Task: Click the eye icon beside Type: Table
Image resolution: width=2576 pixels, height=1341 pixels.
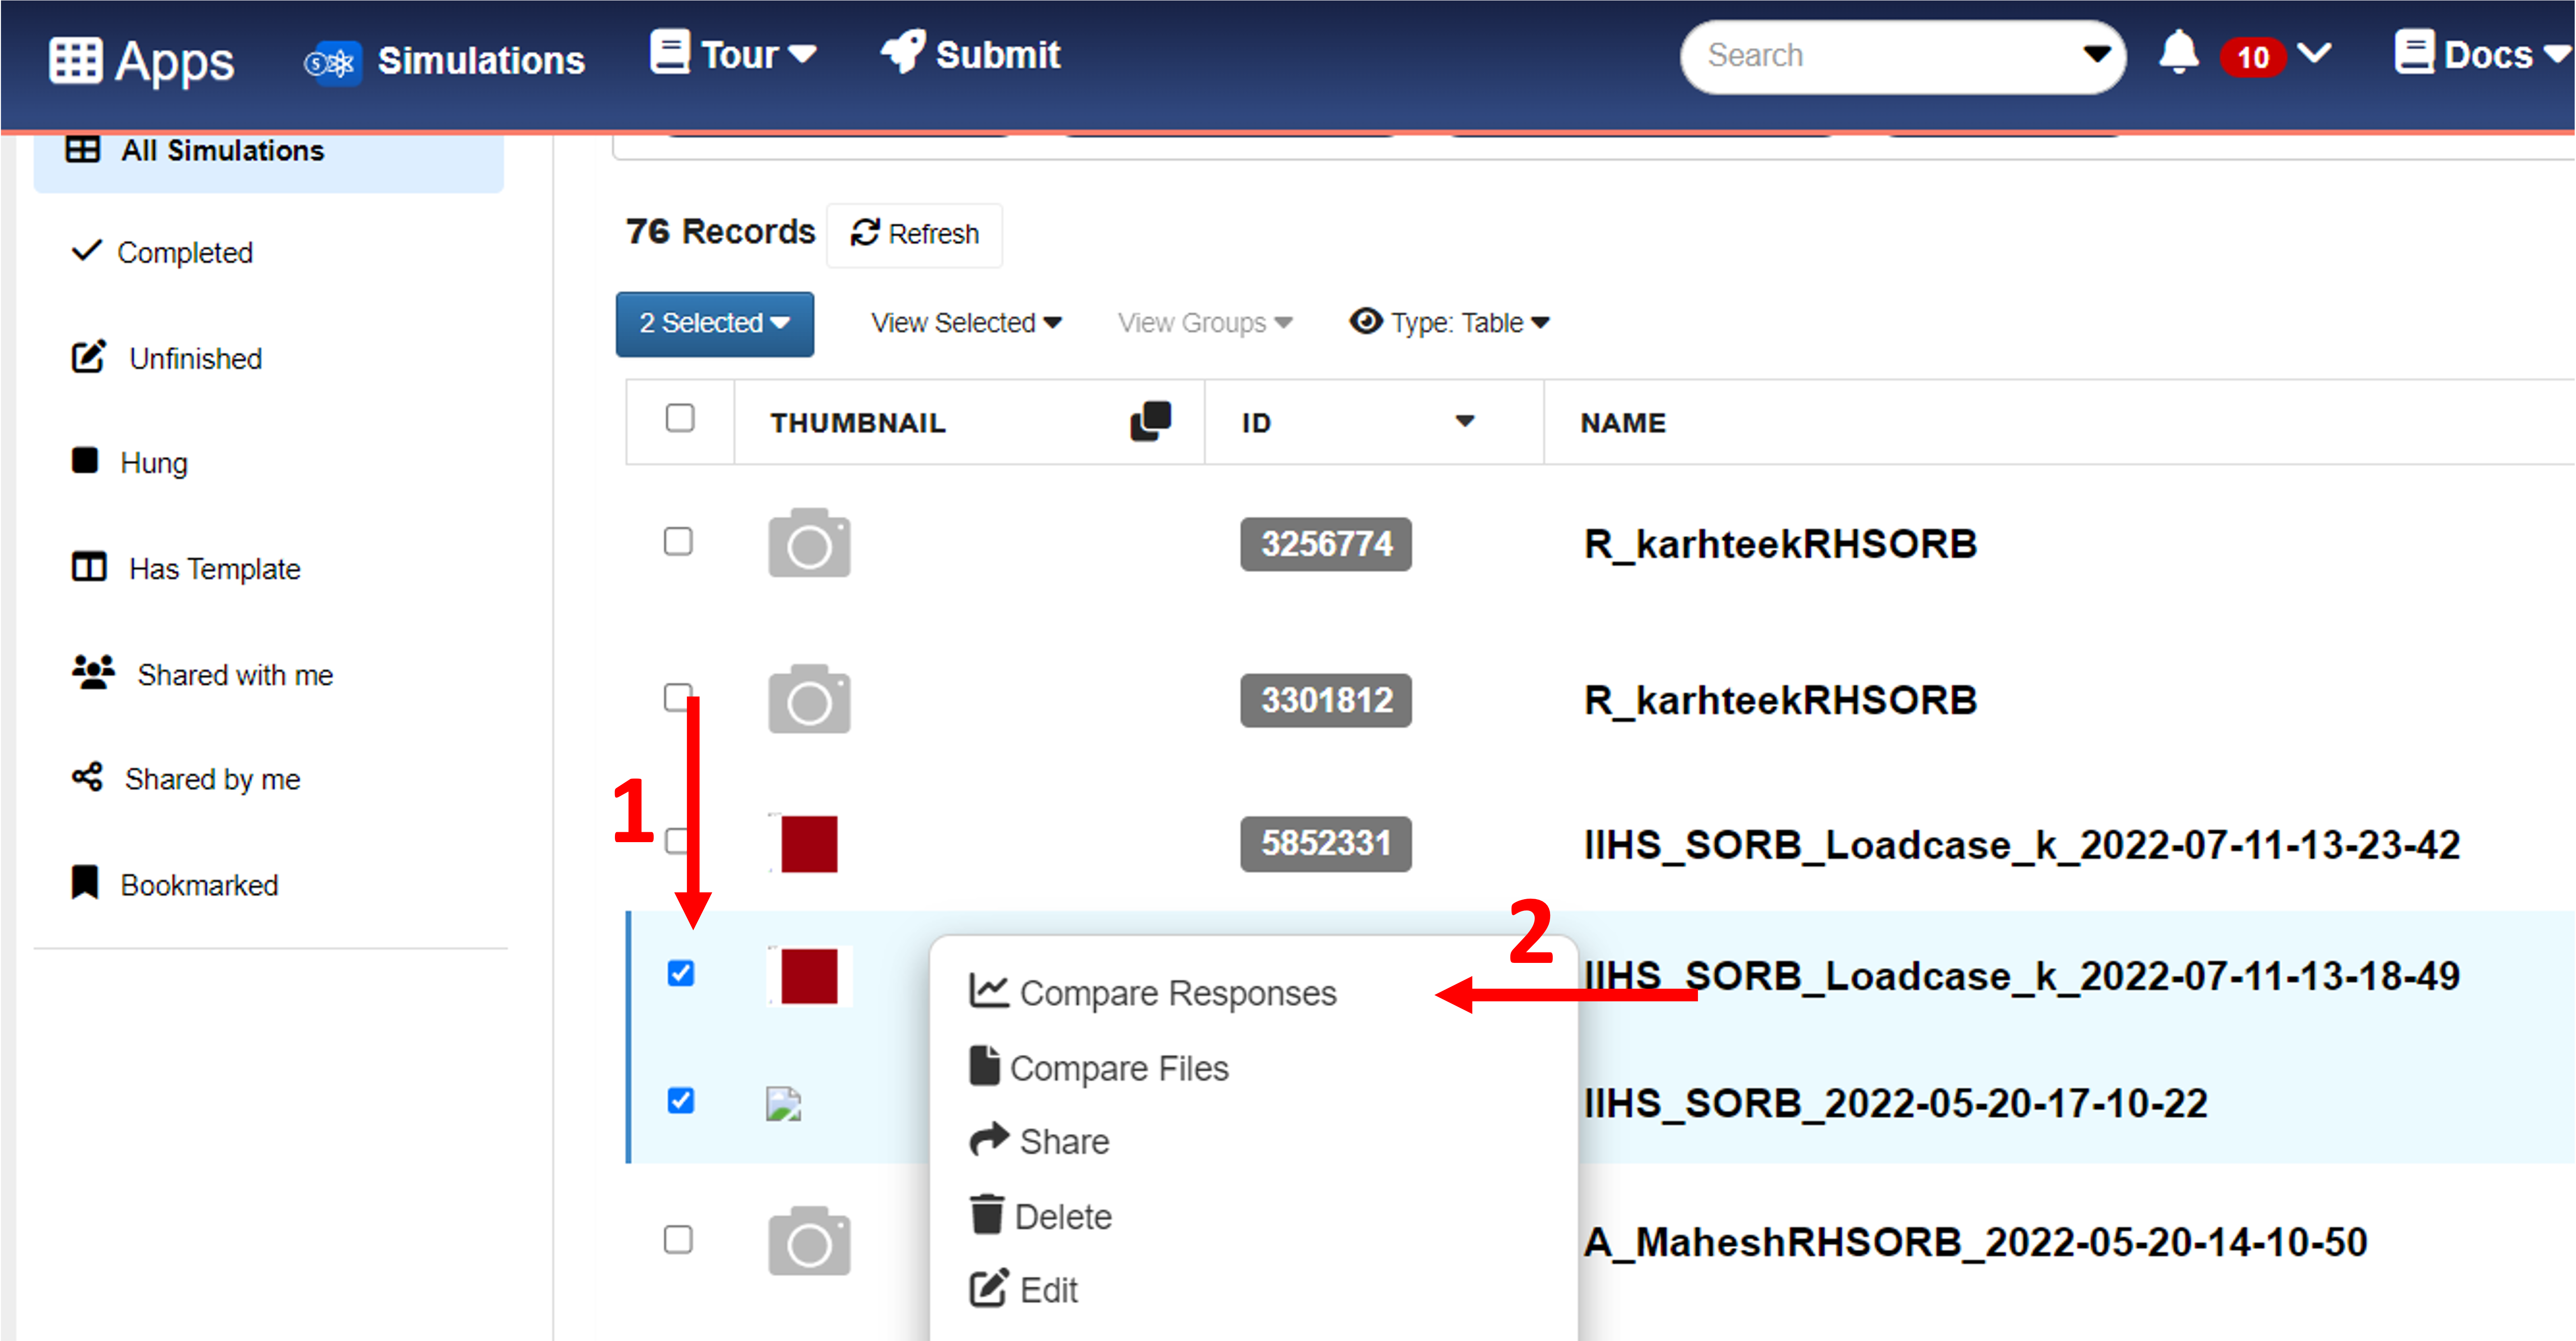Action: 1366,321
